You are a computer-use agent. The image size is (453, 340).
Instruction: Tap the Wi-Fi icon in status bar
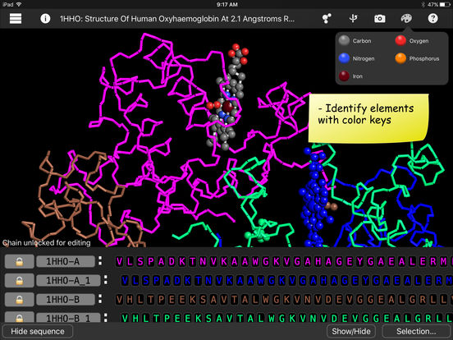point(19,4)
